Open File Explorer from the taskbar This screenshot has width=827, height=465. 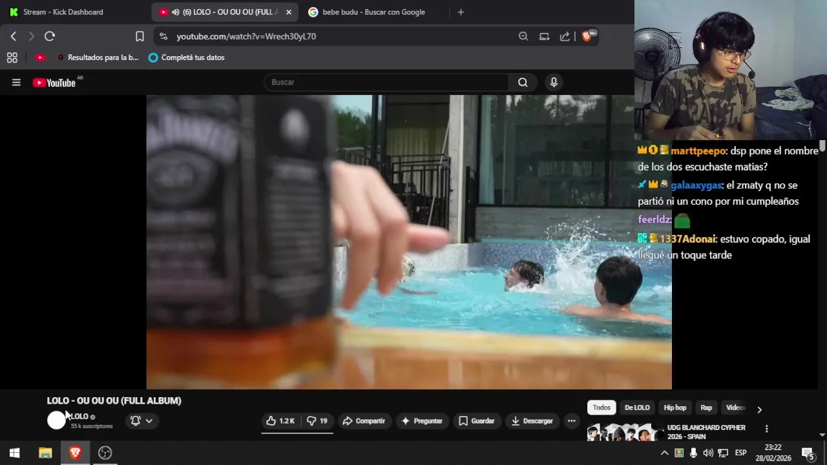coord(45,453)
